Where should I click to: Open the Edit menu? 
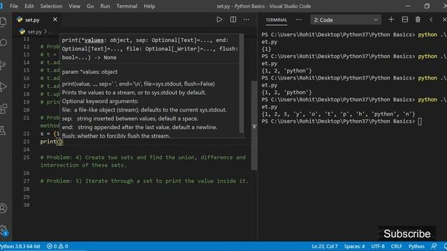pos(29,6)
